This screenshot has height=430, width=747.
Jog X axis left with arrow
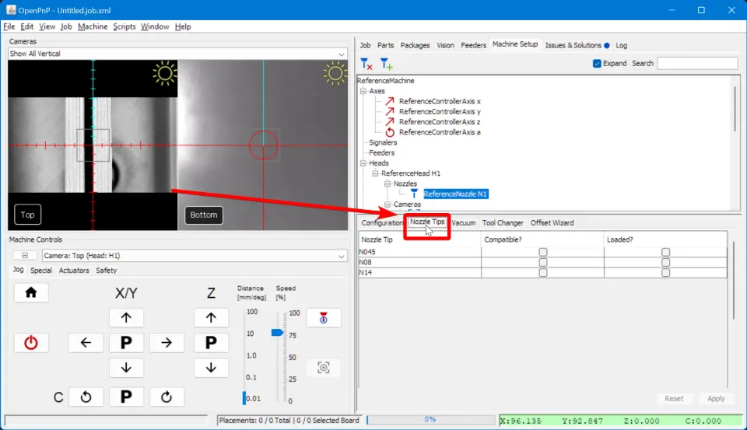tap(86, 343)
